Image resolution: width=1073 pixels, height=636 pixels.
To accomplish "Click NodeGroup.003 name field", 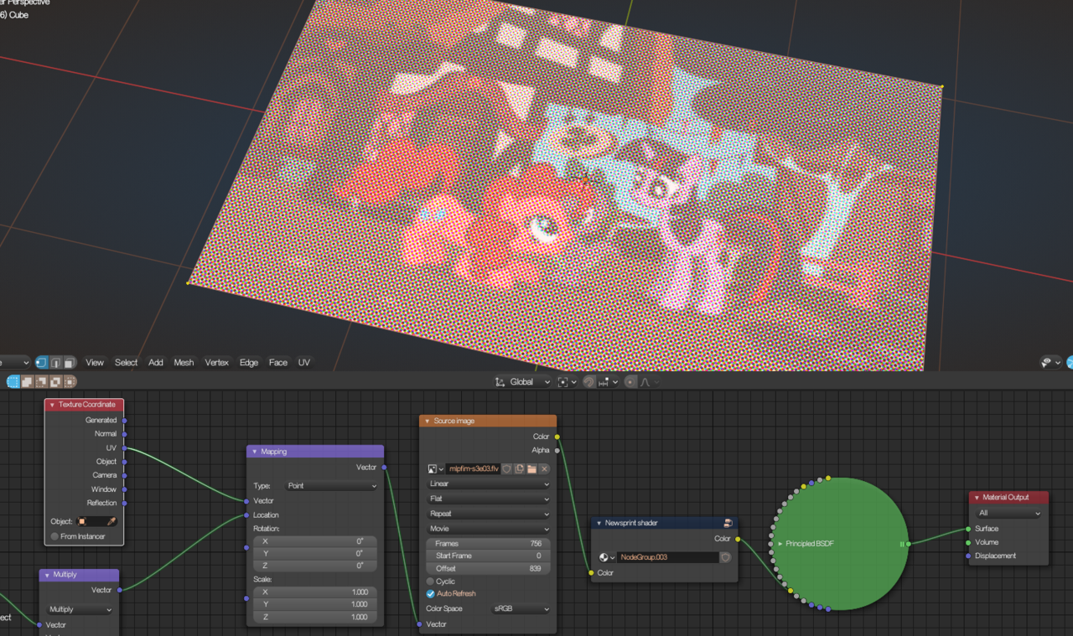I will click(x=668, y=557).
